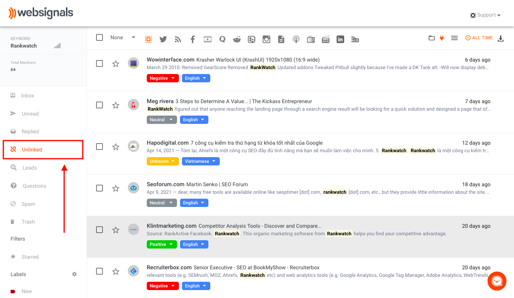Image resolution: width=514 pixels, height=298 pixels.
Task: Change Negative sentiment on Recruiterbox.com mention
Action: click(x=163, y=286)
